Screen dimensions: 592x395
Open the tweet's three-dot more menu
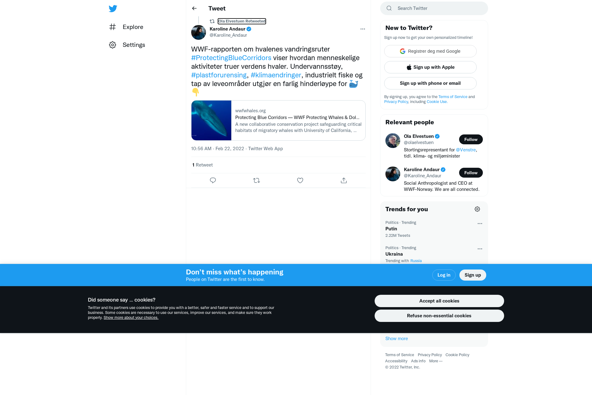pyautogui.click(x=363, y=29)
